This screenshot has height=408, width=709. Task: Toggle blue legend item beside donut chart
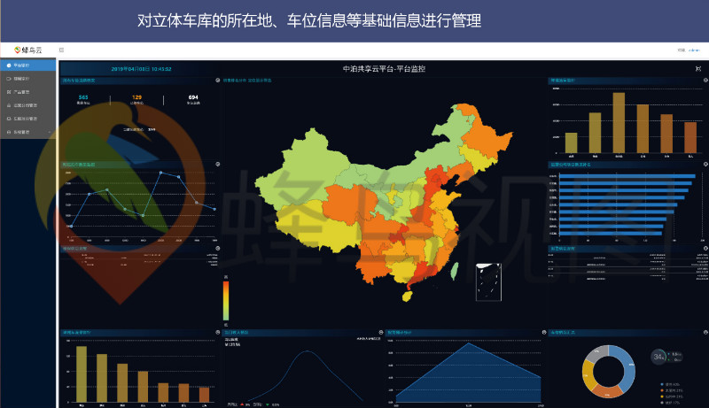click(x=670, y=384)
